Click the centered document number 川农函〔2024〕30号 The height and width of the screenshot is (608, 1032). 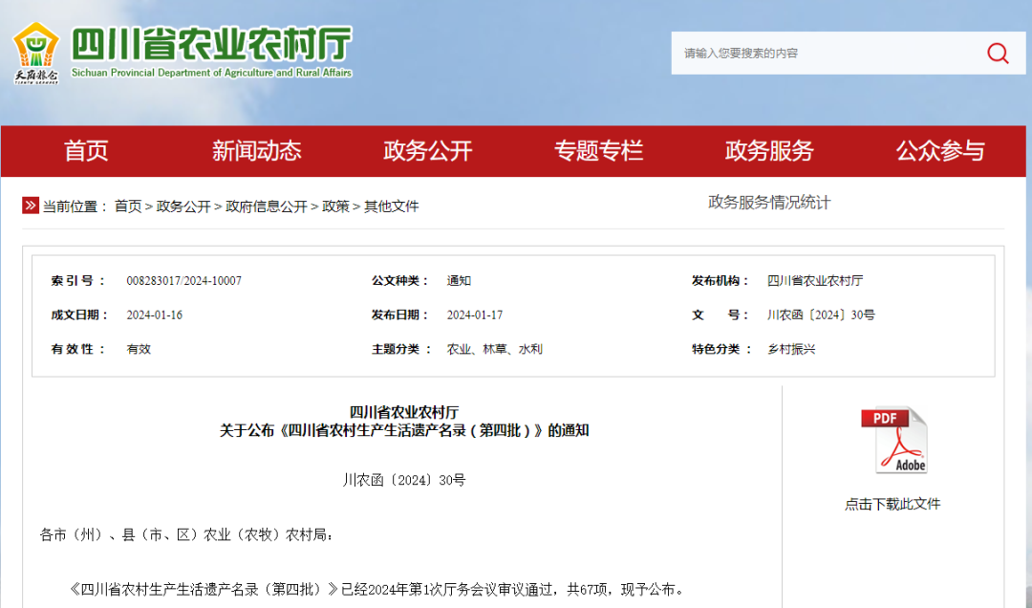(404, 480)
